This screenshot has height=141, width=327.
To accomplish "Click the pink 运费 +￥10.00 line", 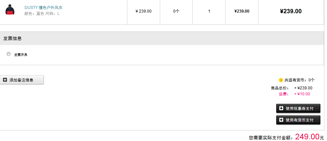I will point(294,94).
